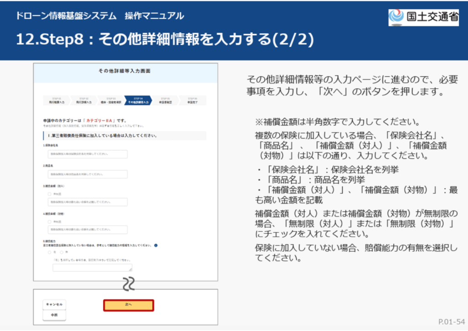Click into the 商品名 input field

(x=87, y=174)
